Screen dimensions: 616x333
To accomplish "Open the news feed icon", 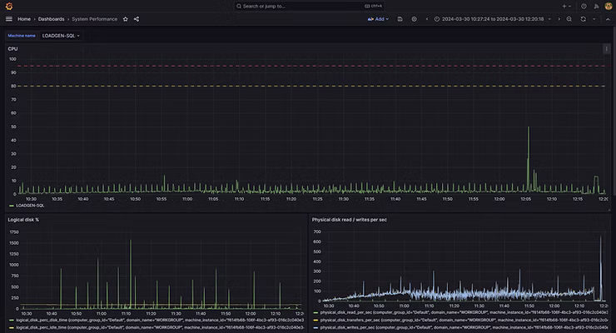I will coord(596,6).
